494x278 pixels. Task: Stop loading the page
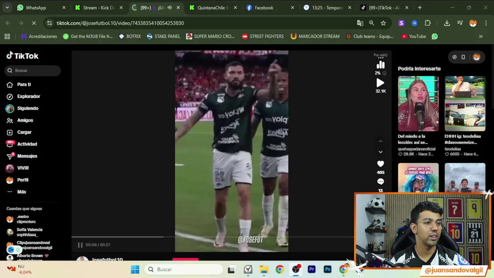[34, 23]
